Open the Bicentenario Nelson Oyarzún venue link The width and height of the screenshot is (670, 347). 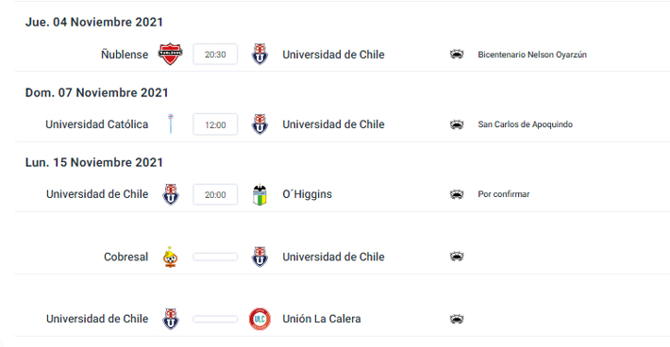tap(532, 54)
